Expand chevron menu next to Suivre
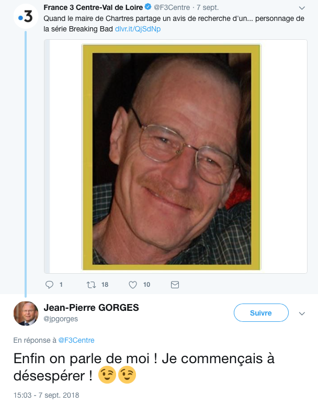 (x=302, y=313)
